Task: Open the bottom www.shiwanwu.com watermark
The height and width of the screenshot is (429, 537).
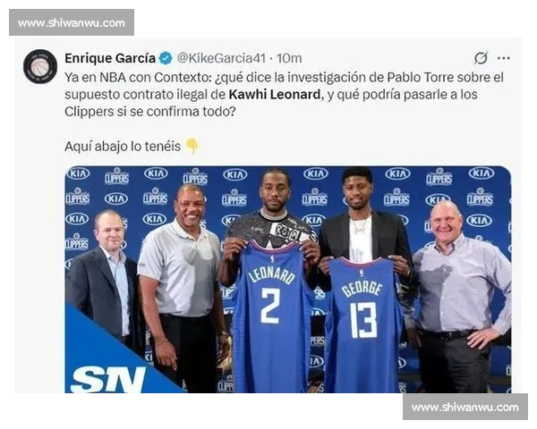Action: [465, 407]
